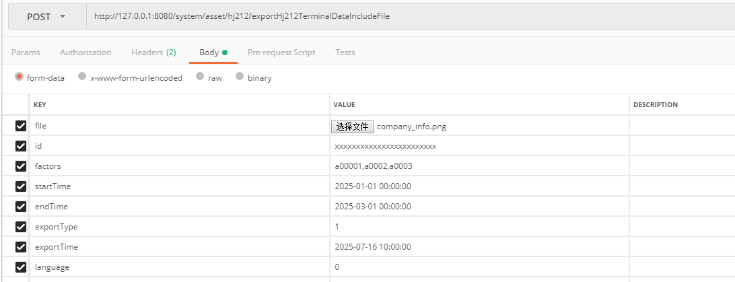
Task: Click the exportType key cell
Action: [180, 227]
